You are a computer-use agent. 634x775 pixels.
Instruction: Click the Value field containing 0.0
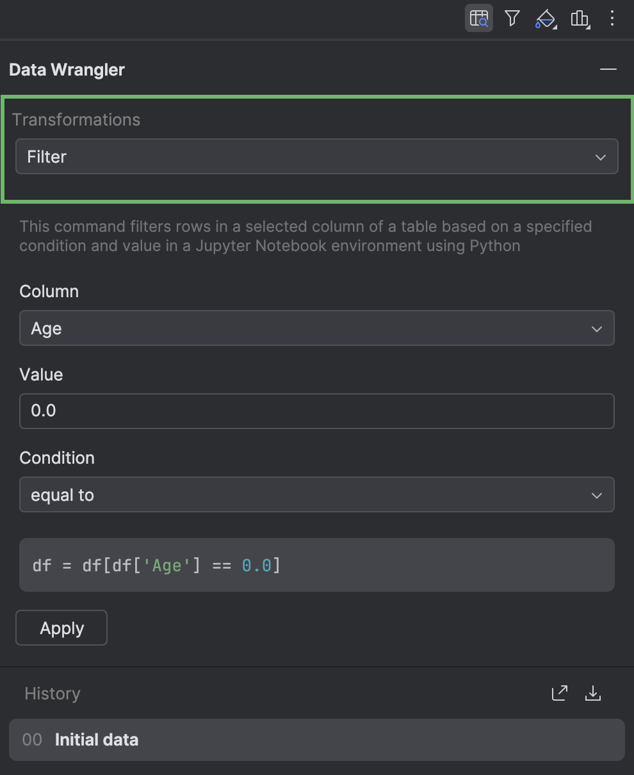[x=317, y=411]
